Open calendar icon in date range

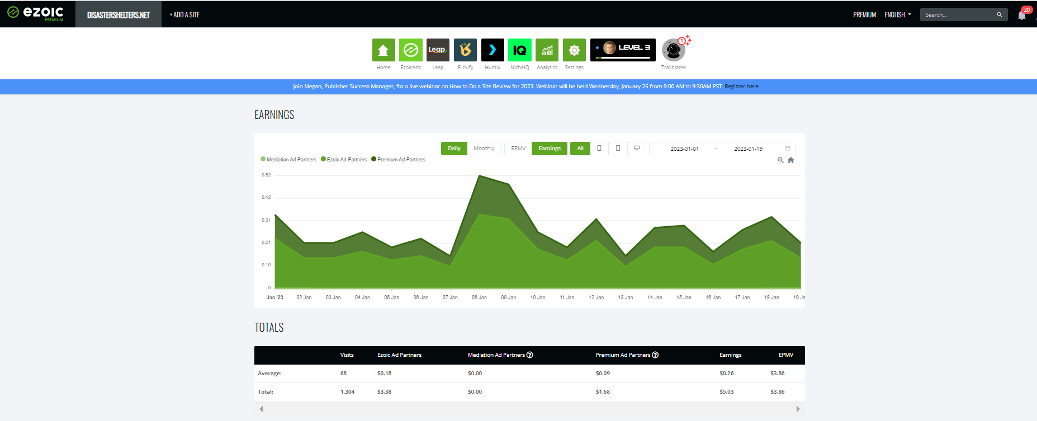click(x=788, y=149)
